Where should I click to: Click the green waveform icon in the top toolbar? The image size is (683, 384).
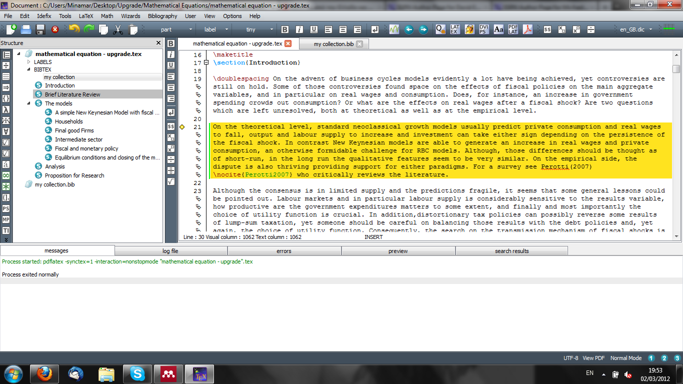pyautogui.click(x=394, y=29)
